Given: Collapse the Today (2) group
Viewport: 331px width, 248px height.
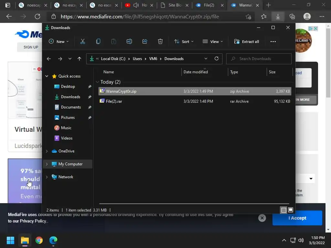Looking at the screenshot, I should click(x=97, y=82).
